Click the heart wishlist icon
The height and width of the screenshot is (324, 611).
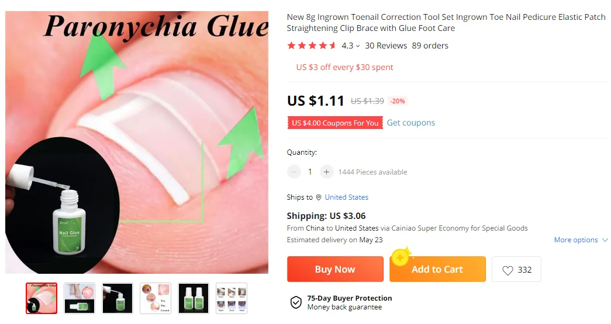pyautogui.click(x=508, y=270)
